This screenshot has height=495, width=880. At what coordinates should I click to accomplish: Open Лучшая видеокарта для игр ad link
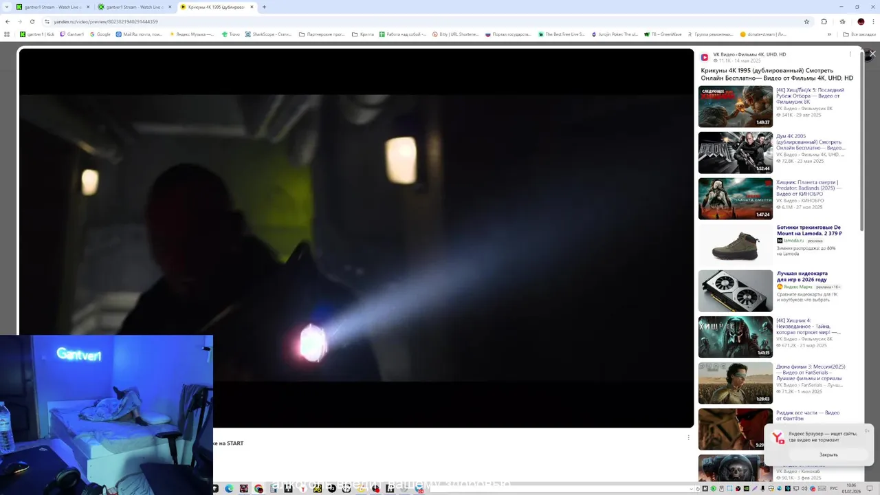tap(802, 276)
